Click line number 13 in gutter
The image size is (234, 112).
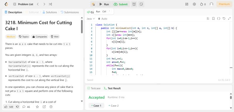(x=91, y=65)
